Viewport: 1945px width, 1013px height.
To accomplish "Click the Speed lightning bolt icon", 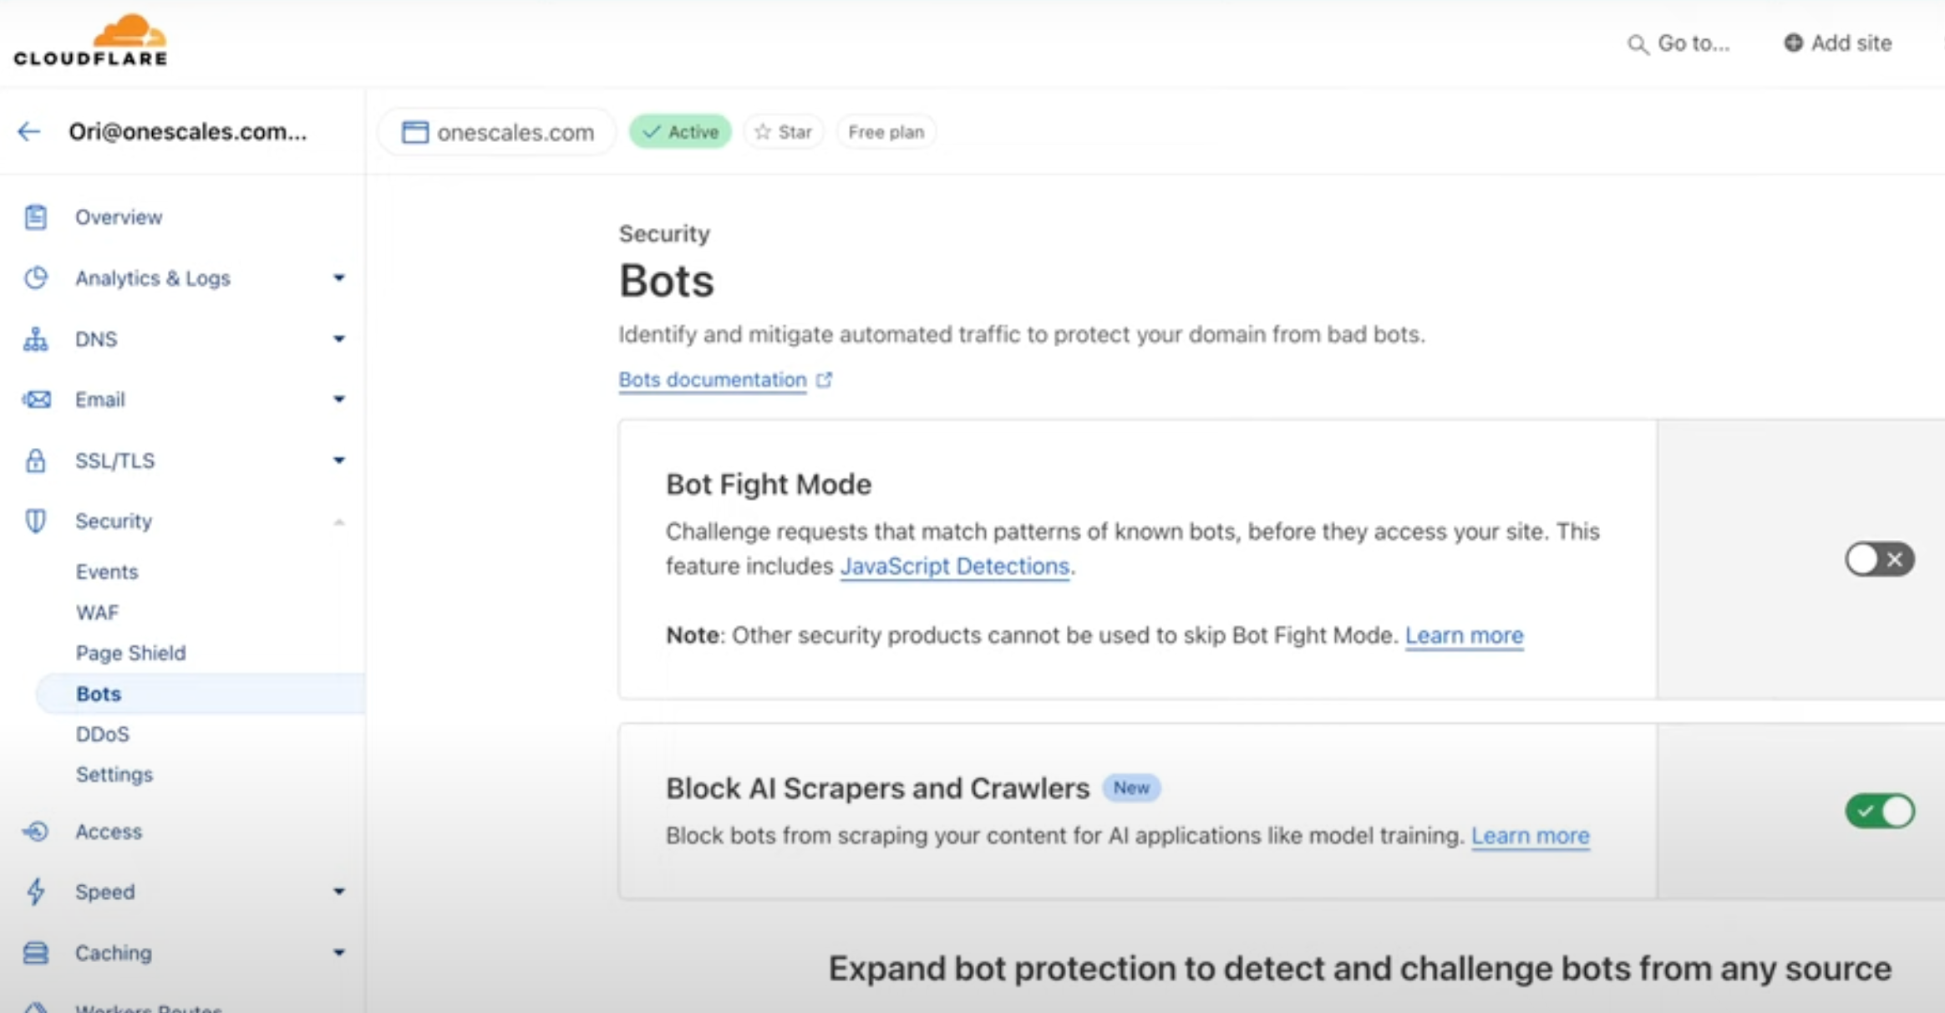I will pos(35,892).
